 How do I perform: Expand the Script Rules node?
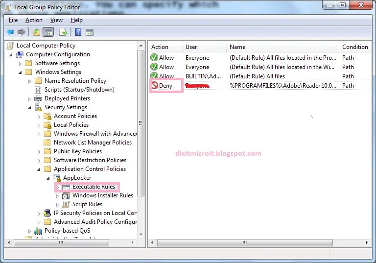58,205
